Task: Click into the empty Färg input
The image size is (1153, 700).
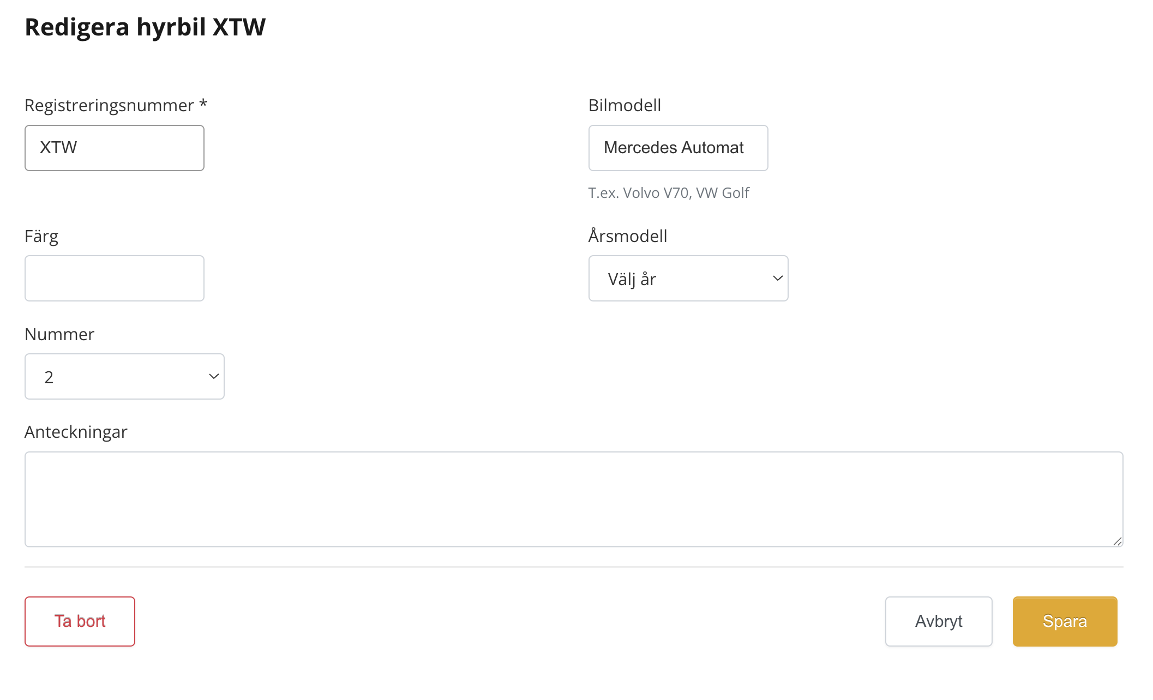Action: (115, 279)
